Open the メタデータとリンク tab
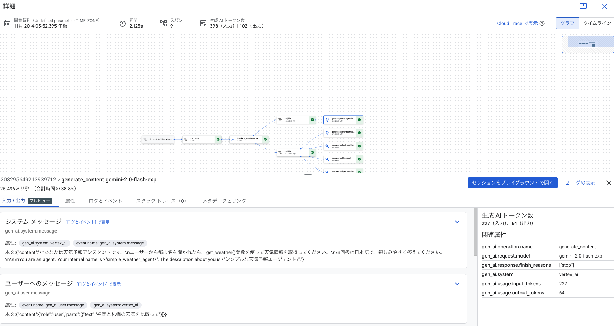The height and width of the screenshot is (326, 614). coord(224,201)
